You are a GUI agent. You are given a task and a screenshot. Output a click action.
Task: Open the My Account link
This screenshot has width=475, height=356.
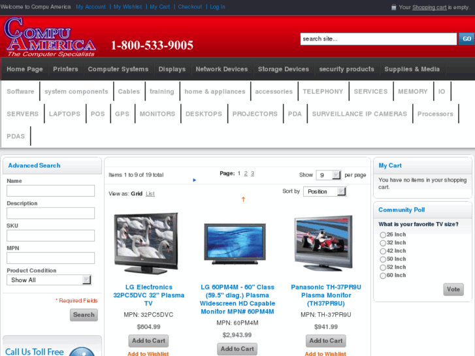coord(91,7)
